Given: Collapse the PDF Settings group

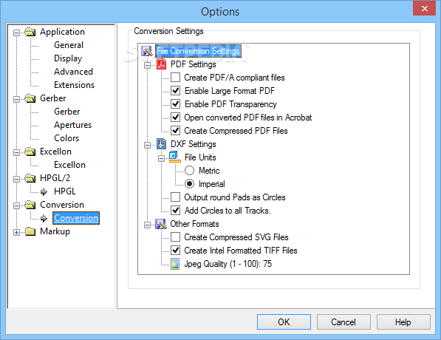Looking at the screenshot, I should pyautogui.click(x=147, y=65).
